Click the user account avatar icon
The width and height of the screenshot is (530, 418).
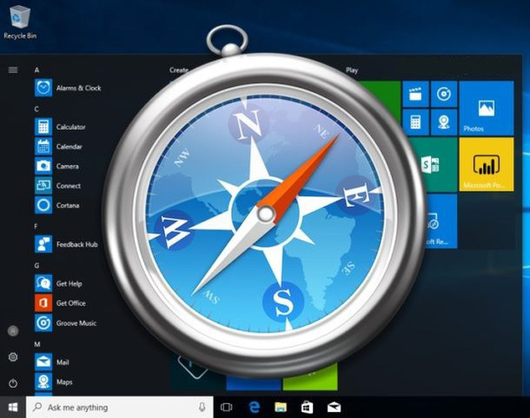(x=13, y=331)
